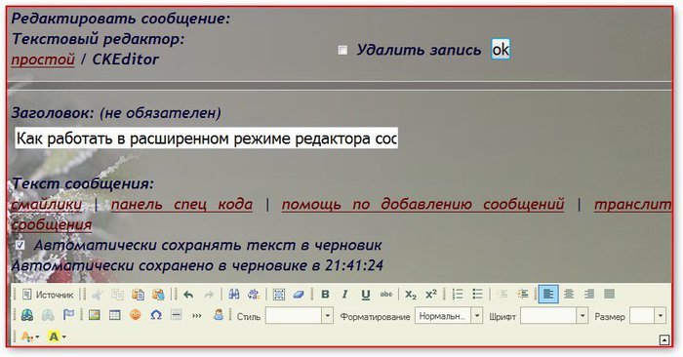683x357 pixels.
Task: Insert a numbered list
Action: [457, 295]
